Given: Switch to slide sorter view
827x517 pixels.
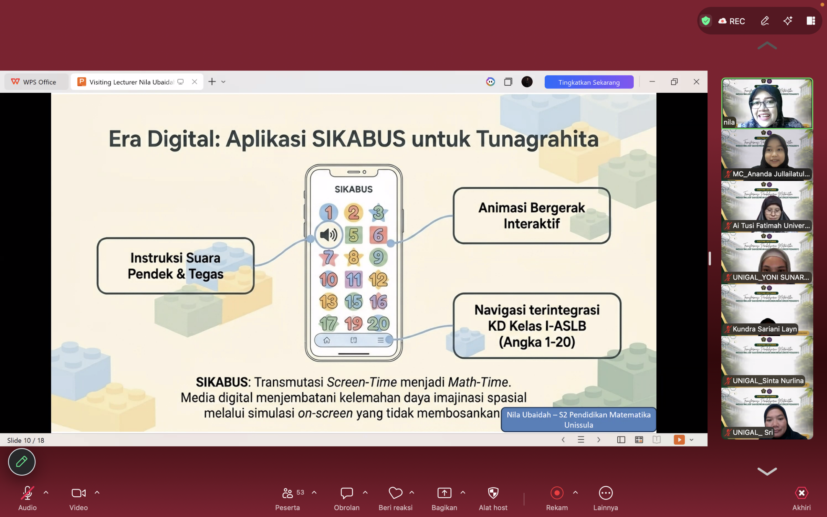Looking at the screenshot, I should [x=639, y=440].
